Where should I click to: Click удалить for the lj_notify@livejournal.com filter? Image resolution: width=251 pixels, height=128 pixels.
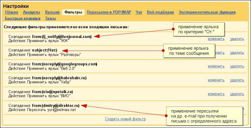[x=237, y=39]
